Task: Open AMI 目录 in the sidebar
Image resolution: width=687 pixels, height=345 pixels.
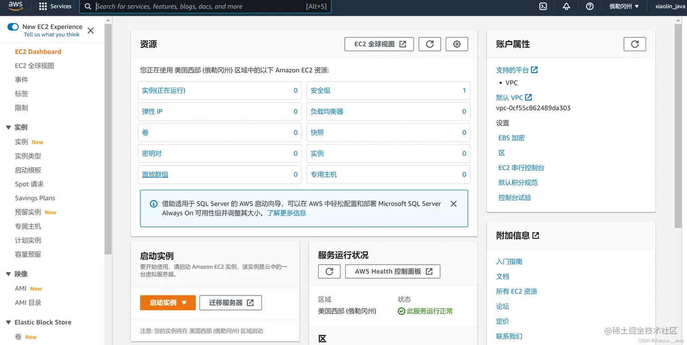Action: point(28,303)
